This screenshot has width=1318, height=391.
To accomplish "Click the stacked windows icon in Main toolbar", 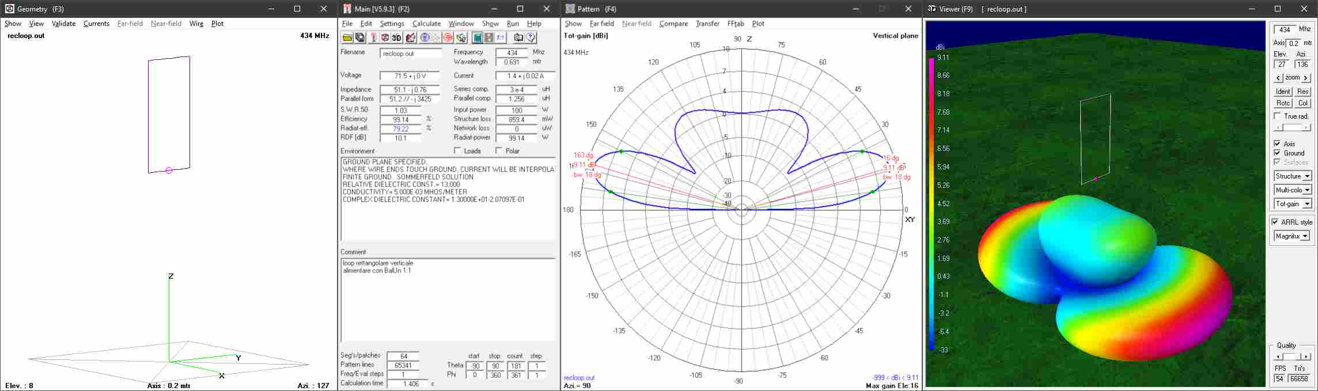I will [360, 38].
